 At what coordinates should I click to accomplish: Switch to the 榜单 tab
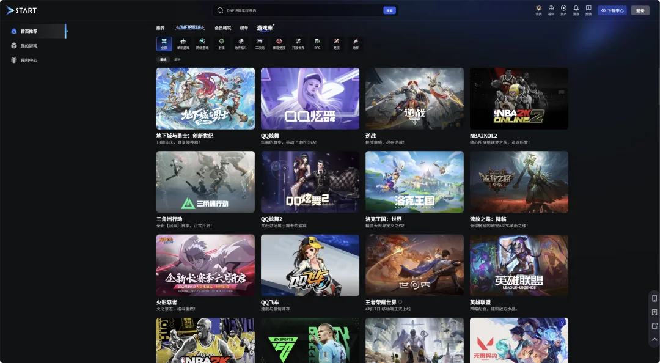(244, 28)
